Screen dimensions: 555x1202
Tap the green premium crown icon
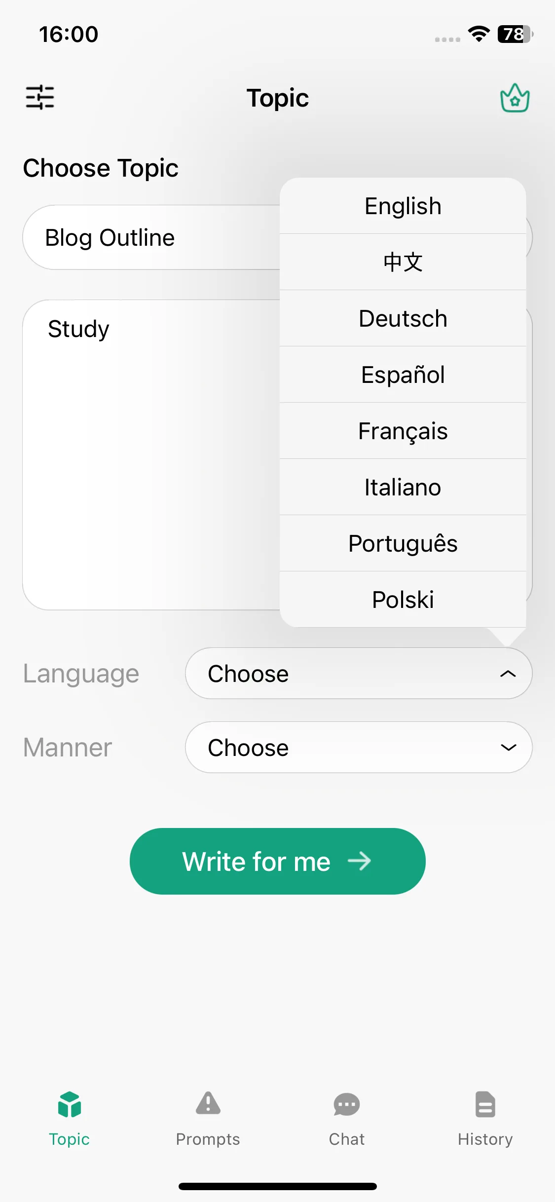click(515, 98)
